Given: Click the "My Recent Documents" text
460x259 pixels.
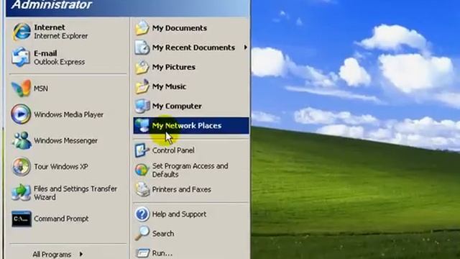Looking at the screenshot, I should [193, 47].
